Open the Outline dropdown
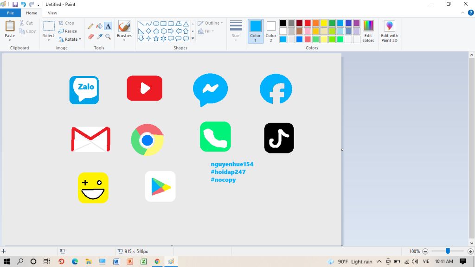 [210, 23]
